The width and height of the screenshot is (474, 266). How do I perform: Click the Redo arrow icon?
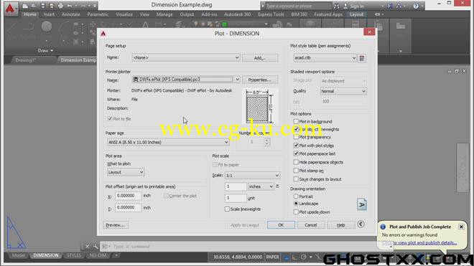tap(83, 6)
